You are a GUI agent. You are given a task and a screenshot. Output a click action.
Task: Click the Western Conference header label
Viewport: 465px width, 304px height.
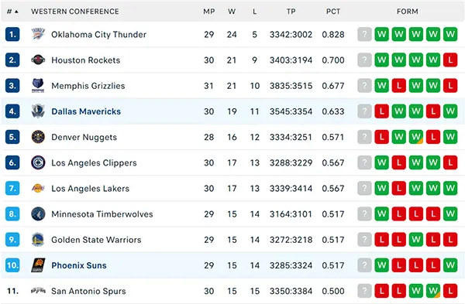pyautogui.click(x=75, y=12)
